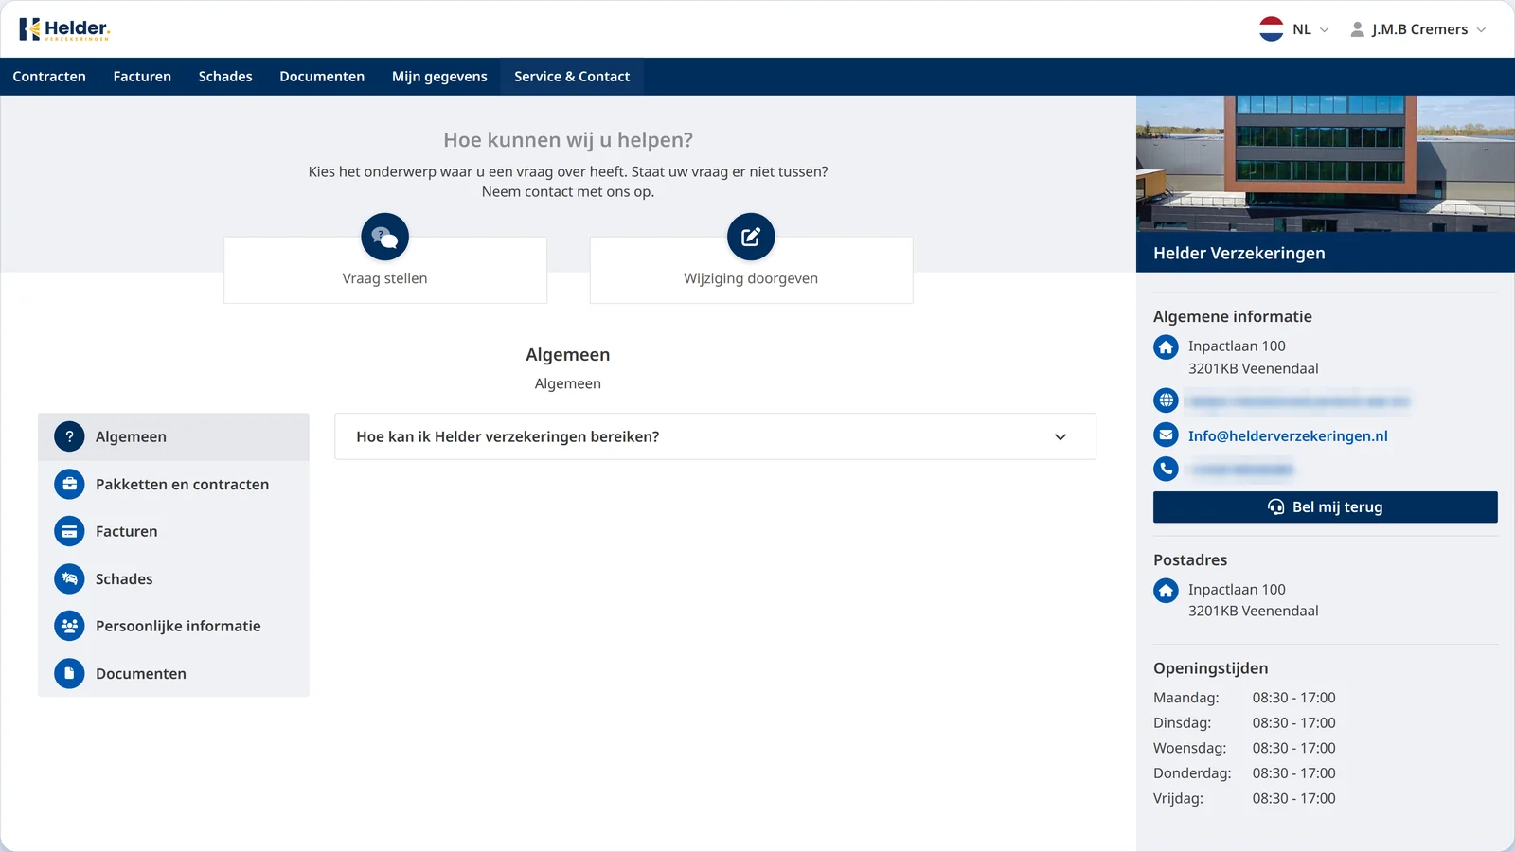Expand 'Hoe kan ik Helder verzekeringen bereiken?' question
Image resolution: width=1515 pixels, height=852 pixels.
pyautogui.click(x=715, y=436)
